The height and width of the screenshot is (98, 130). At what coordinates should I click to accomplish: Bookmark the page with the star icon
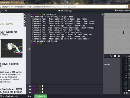click(126, 7)
